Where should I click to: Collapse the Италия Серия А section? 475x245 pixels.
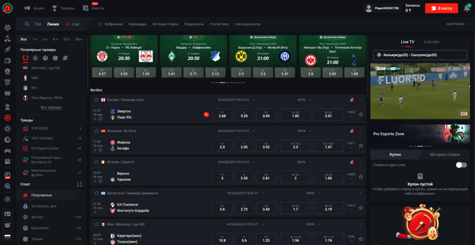360,162
